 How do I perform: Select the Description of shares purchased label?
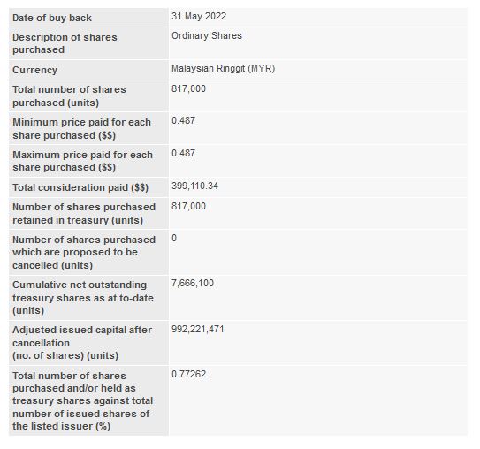[x=65, y=43]
